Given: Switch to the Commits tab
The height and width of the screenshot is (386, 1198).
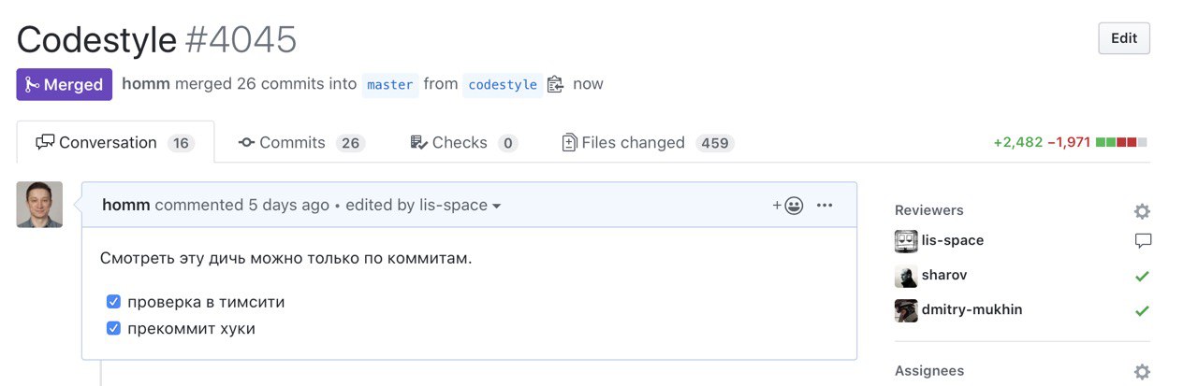Looking at the screenshot, I should pyautogui.click(x=301, y=143).
